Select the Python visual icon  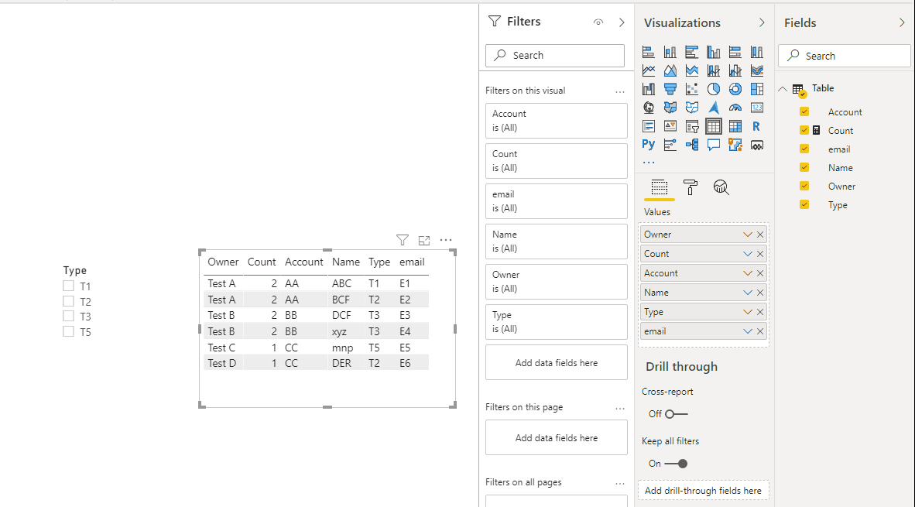tap(649, 144)
